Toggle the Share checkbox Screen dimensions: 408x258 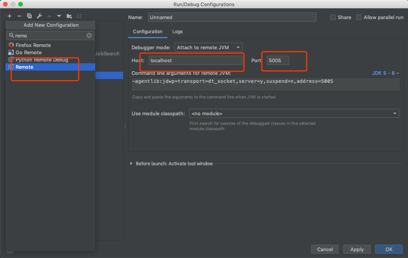coord(333,17)
